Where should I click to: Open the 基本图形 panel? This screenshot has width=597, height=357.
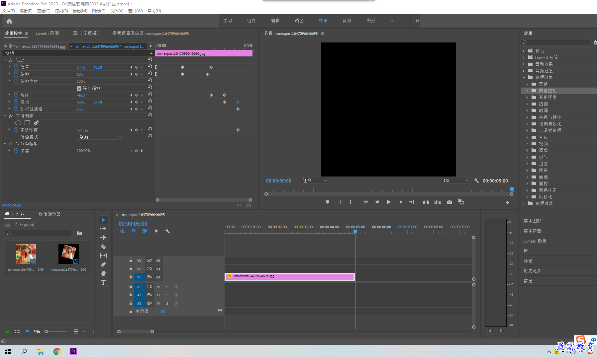[x=532, y=221]
